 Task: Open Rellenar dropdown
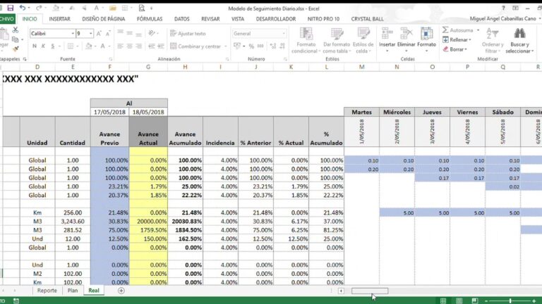[457, 40]
